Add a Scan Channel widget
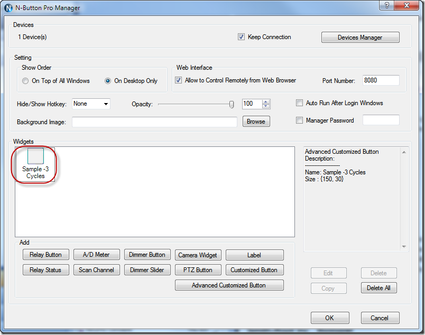This screenshot has width=425, height=335. [97, 270]
